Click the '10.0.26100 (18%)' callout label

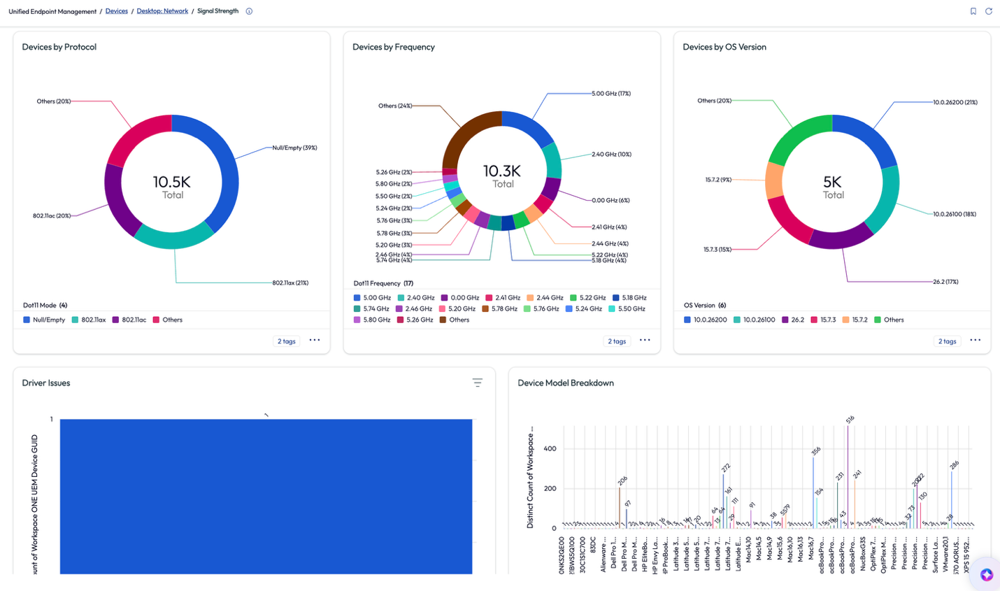pyautogui.click(x=955, y=214)
